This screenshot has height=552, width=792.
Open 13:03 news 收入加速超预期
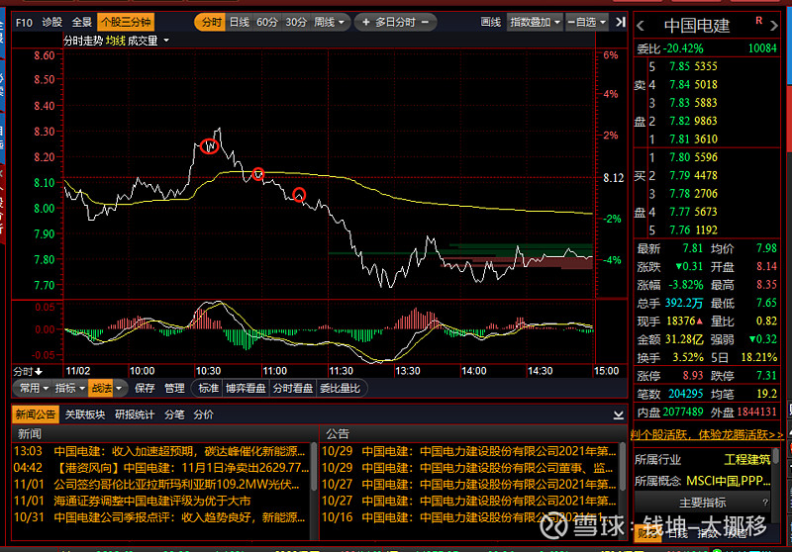[158, 451]
